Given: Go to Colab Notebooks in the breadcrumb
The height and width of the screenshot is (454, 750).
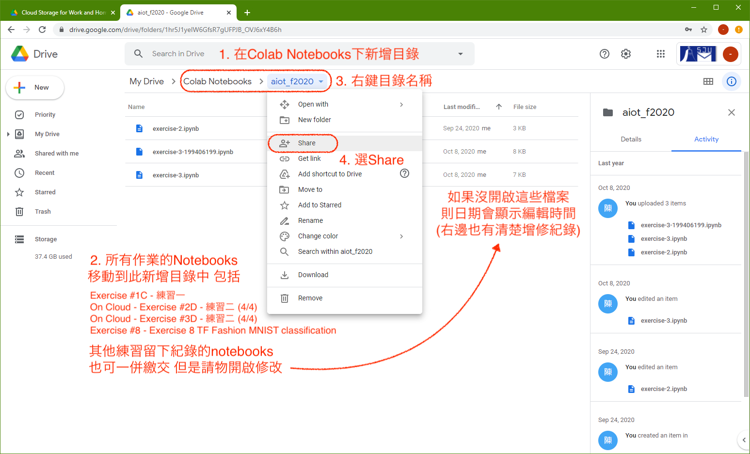Looking at the screenshot, I should pos(217,81).
